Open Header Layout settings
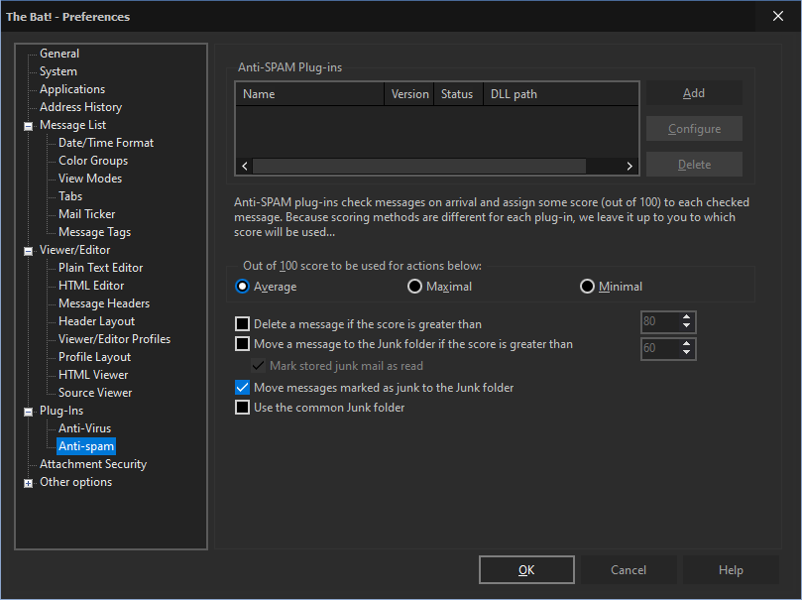This screenshot has width=802, height=600. click(x=96, y=321)
